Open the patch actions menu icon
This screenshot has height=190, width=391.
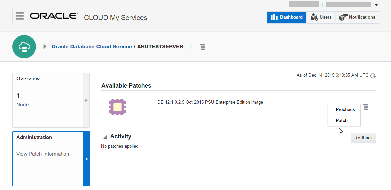click(366, 107)
